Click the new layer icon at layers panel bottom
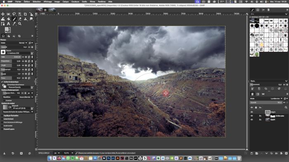The height and width of the screenshot is (162, 289). click(251, 153)
